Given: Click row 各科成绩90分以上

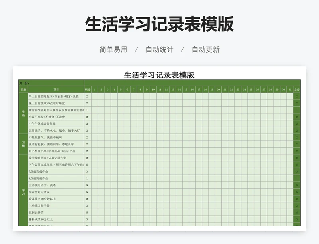Looking at the screenshot, I should tap(56, 219).
